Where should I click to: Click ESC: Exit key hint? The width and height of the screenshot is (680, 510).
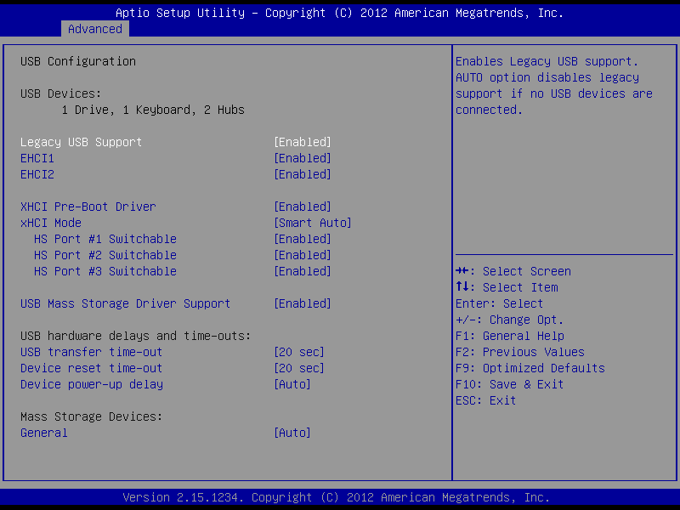click(485, 400)
